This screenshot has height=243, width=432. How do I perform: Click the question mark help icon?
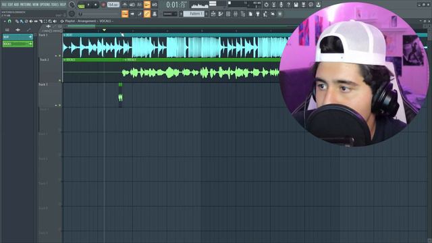[x=288, y=5]
